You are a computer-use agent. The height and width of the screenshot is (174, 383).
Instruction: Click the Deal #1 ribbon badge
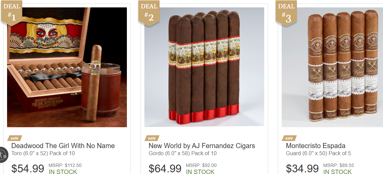coord(12,13)
